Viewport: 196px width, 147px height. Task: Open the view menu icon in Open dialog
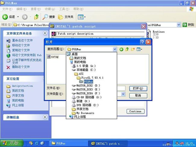point(139,49)
